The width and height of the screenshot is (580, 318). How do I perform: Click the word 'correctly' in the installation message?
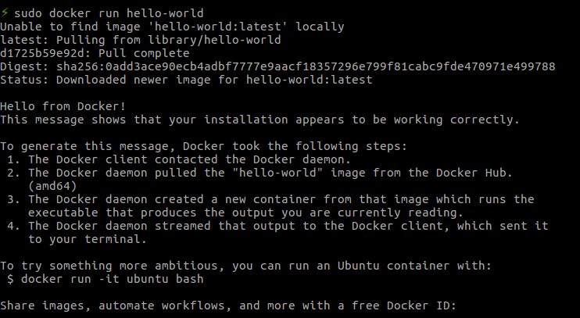pyautogui.click(x=482, y=120)
